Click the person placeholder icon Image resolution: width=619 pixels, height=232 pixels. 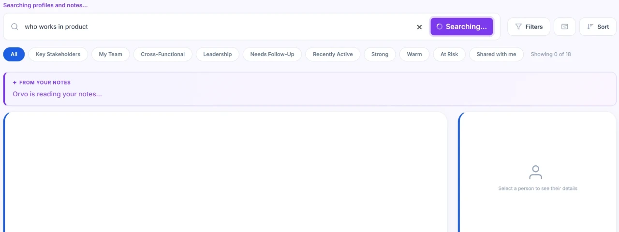(x=535, y=172)
